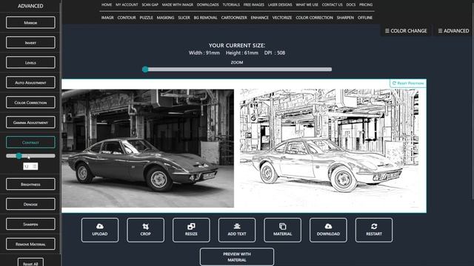Expand the Invert option
474x266 pixels.
(30, 43)
